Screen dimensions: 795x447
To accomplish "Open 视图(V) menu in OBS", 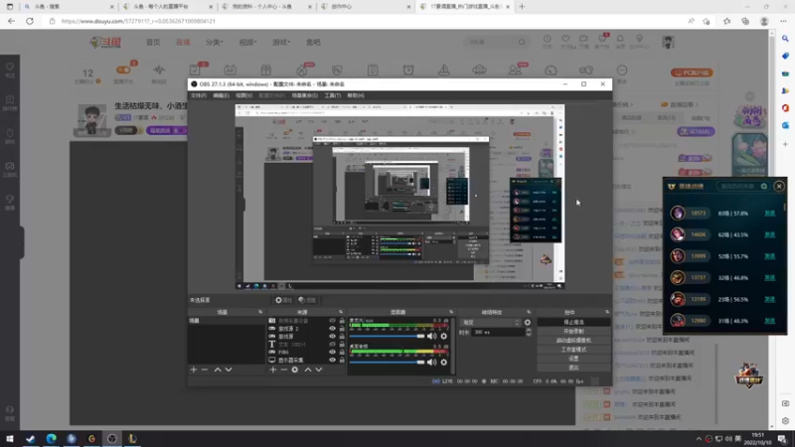I will tap(243, 95).
